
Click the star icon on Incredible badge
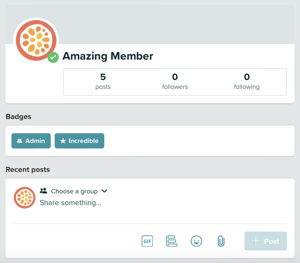point(63,141)
